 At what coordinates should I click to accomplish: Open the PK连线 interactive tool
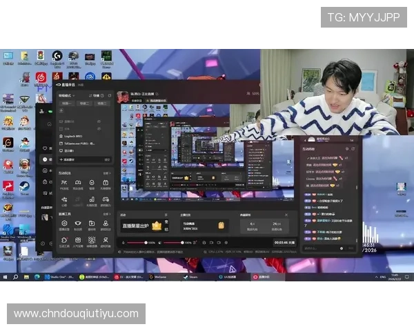(x=64, y=184)
